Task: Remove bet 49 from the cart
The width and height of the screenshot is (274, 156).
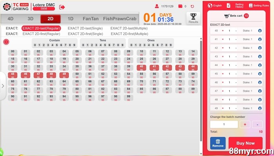Action: (x=260, y=108)
